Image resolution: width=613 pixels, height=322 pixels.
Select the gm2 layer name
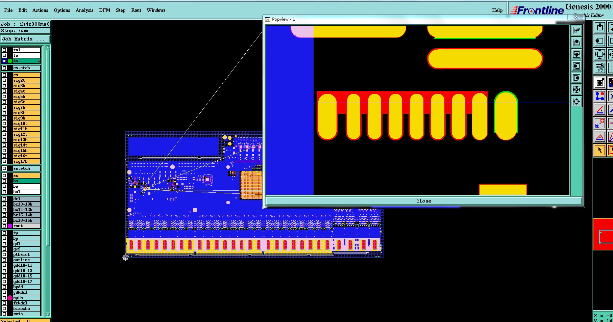[26, 249]
